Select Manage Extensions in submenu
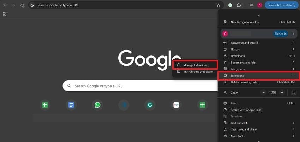 tap(195, 65)
